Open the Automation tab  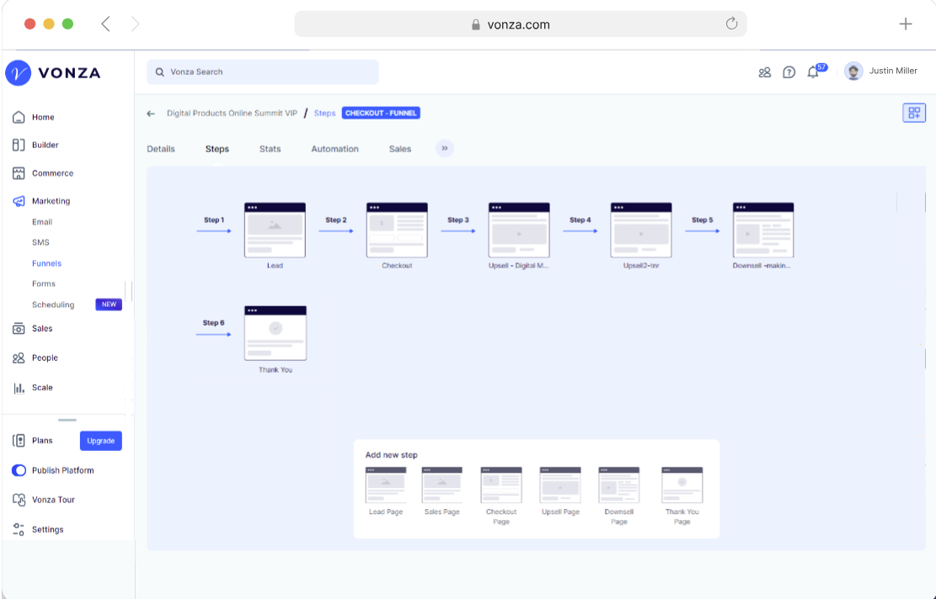pos(334,148)
